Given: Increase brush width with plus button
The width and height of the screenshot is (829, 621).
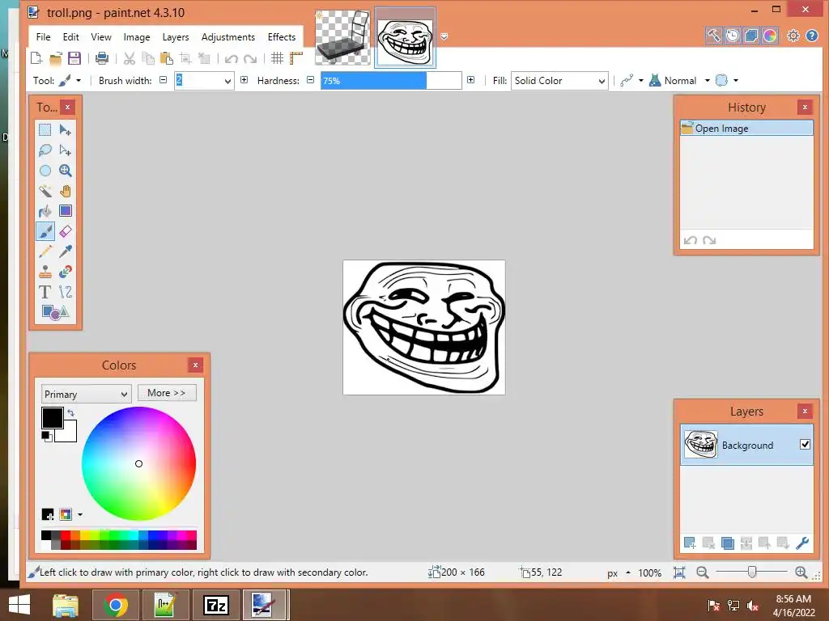Looking at the screenshot, I should click(244, 80).
